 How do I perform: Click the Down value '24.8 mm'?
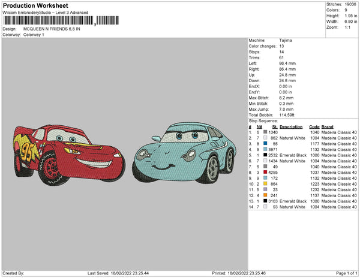(x=287, y=81)
